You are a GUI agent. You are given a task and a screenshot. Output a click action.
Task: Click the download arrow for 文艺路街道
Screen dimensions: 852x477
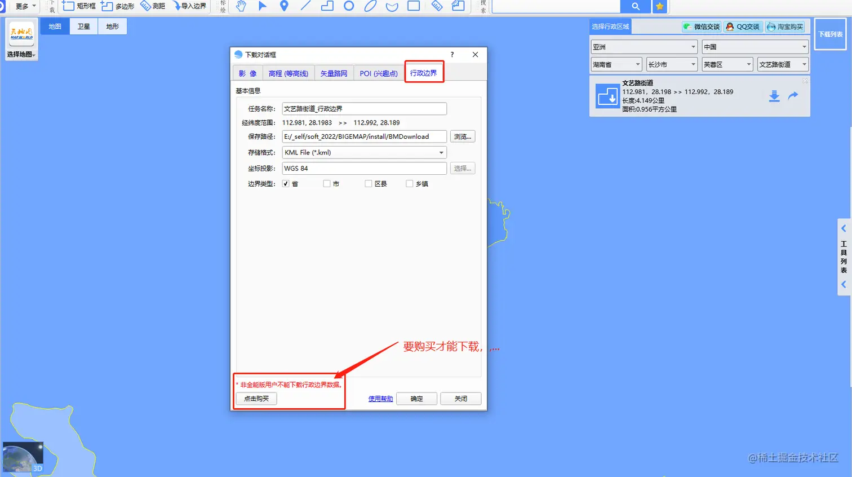[774, 96]
